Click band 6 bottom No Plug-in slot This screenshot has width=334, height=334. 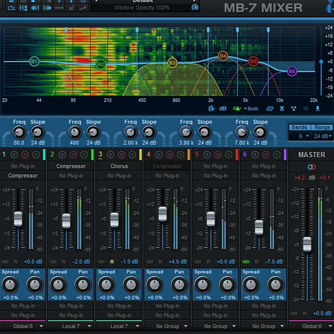(x=264, y=315)
